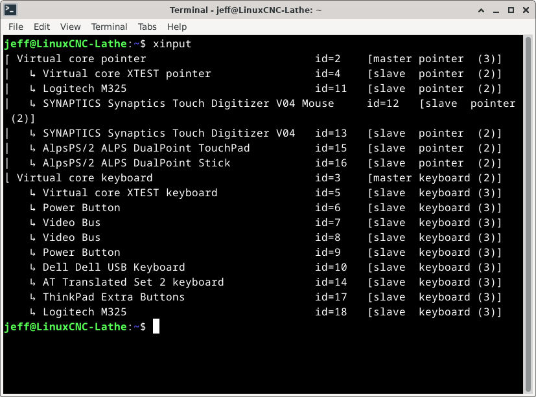Close the terminal window
Viewport: 536px width, 397px height.
(526, 10)
